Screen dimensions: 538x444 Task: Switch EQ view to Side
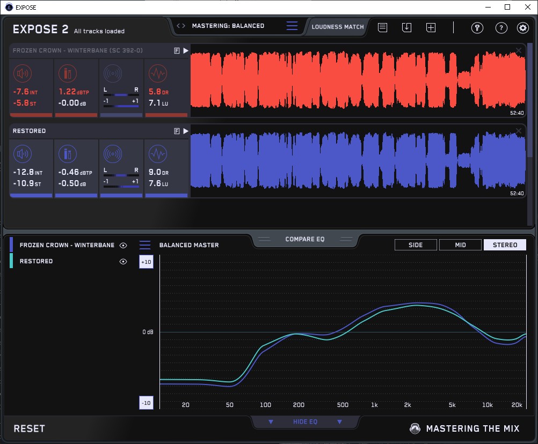[x=416, y=245]
